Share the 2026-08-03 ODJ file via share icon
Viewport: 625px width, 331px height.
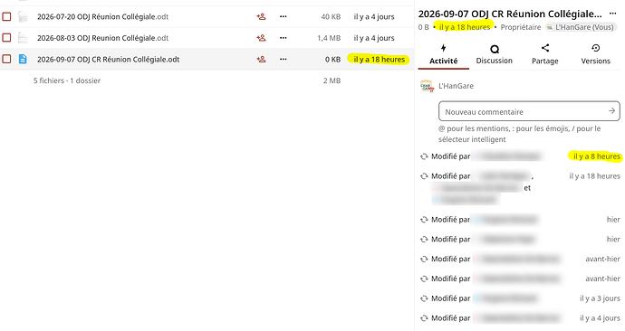261,38
